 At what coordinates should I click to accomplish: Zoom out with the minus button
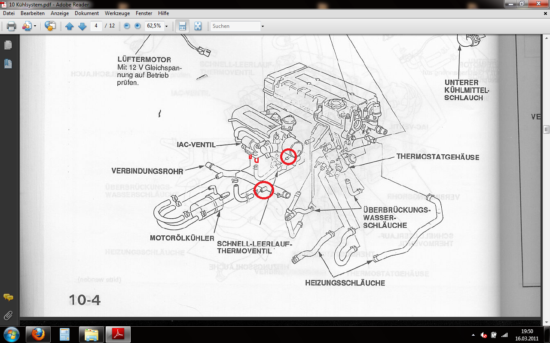click(127, 26)
